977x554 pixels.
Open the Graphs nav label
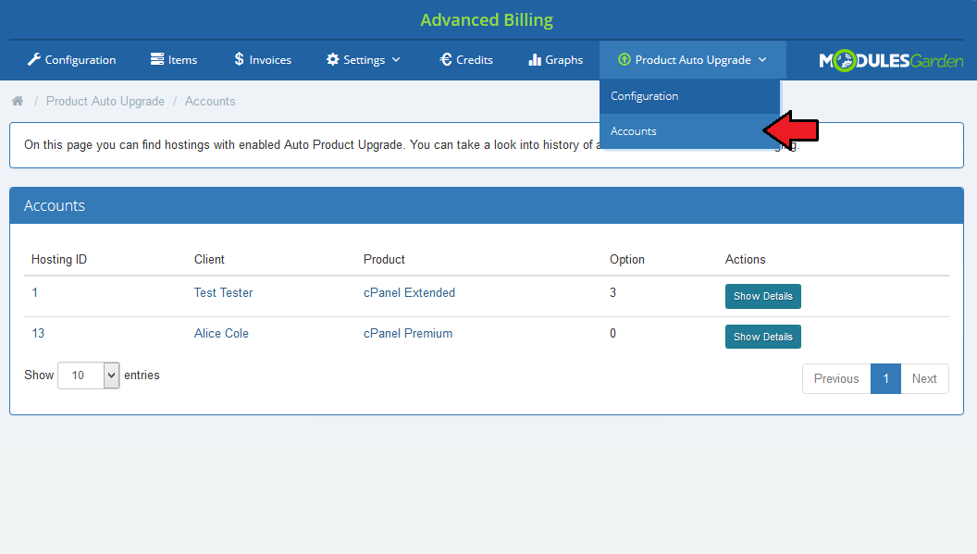click(563, 60)
